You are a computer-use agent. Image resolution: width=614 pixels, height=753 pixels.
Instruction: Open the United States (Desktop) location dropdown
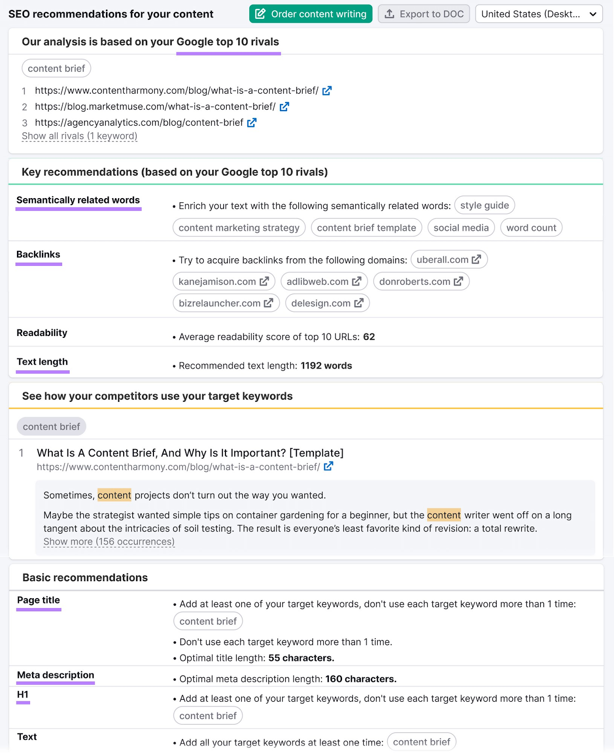pos(538,14)
